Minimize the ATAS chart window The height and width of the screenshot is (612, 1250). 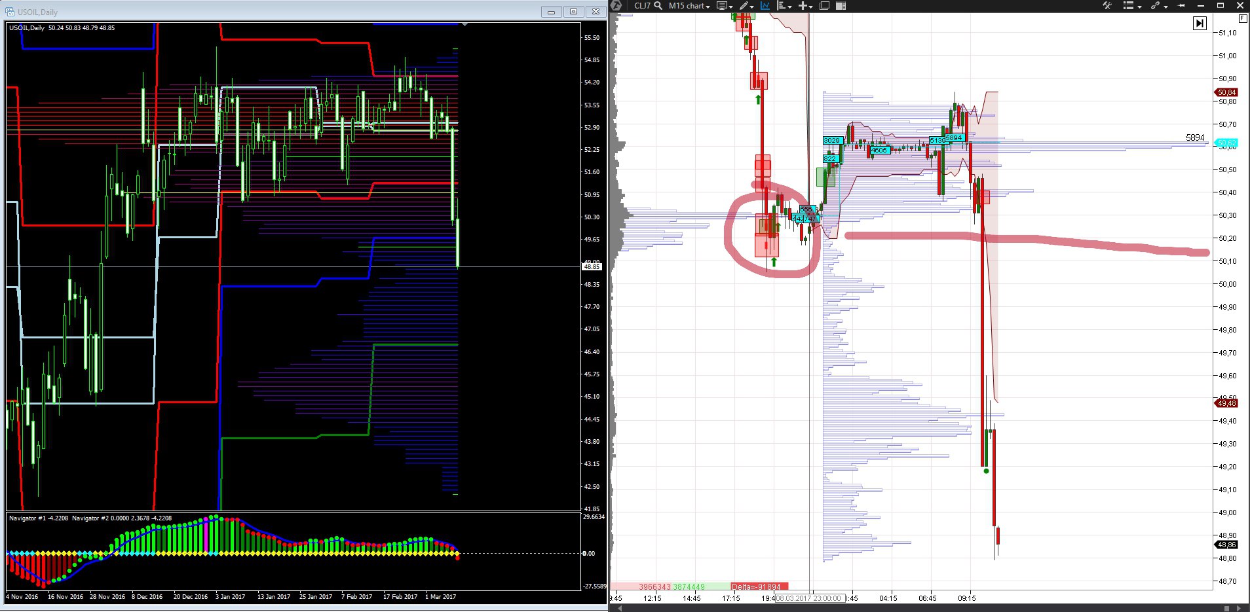point(1201,5)
